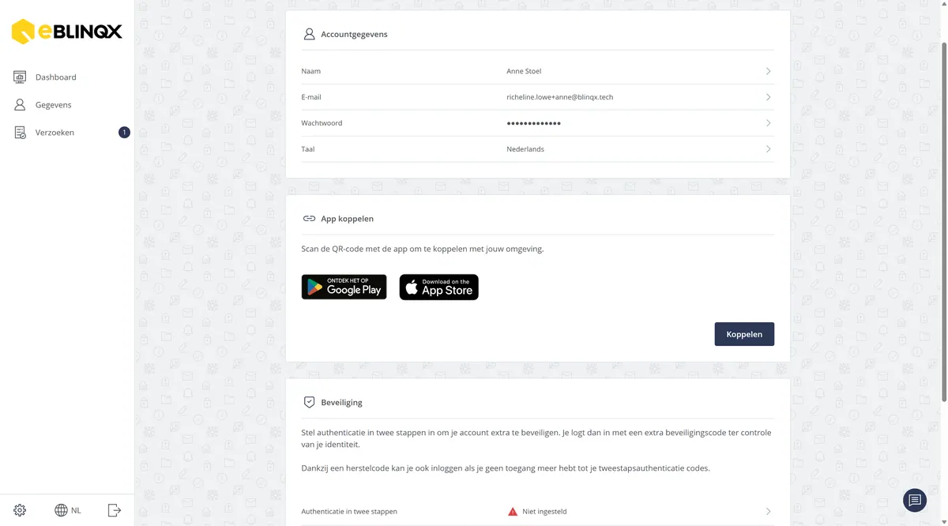This screenshot has width=948, height=526.
Task: Click the Beveiliging shield icon
Action: click(309, 402)
